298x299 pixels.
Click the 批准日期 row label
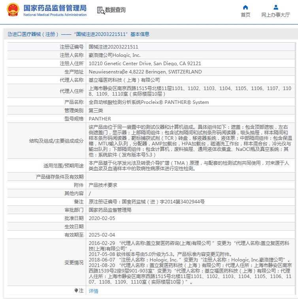click(x=74, y=218)
